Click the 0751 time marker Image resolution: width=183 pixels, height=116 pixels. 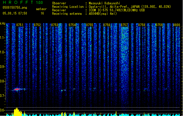(x=20, y=25)
